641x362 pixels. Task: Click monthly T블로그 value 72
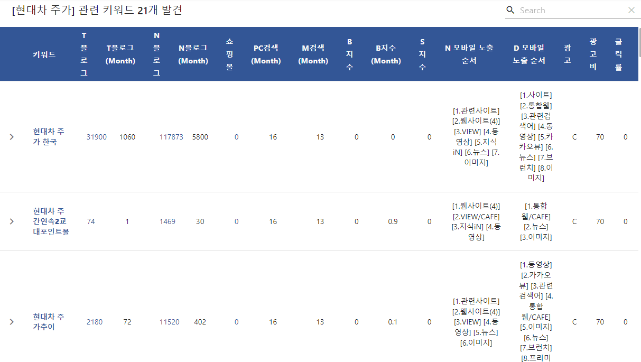coord(127,322)
